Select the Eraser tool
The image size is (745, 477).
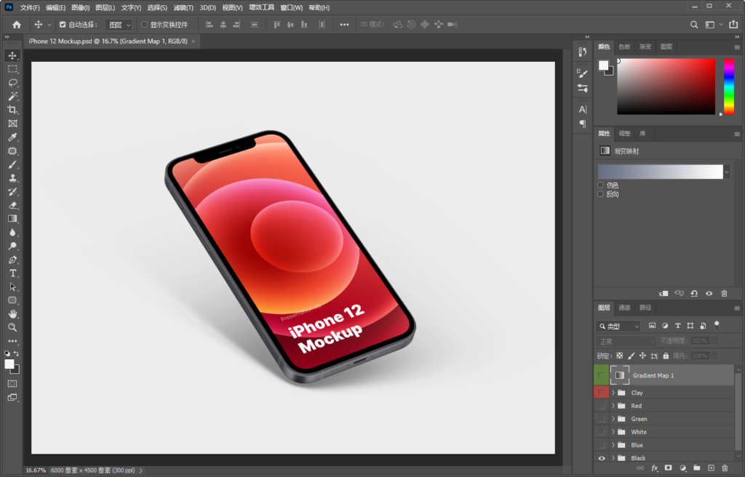pos(12,205)
